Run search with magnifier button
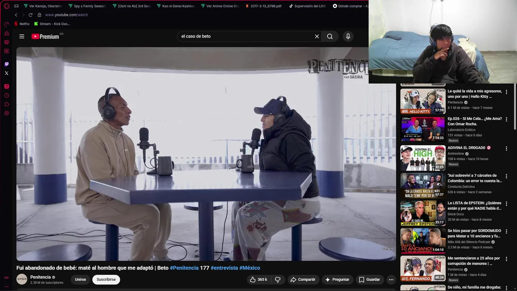The height and width of the screenshot is (291, 517). point(330,36)
